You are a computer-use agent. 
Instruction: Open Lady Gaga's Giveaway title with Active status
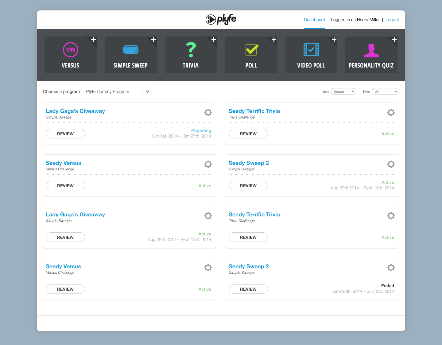pos(76,215)
